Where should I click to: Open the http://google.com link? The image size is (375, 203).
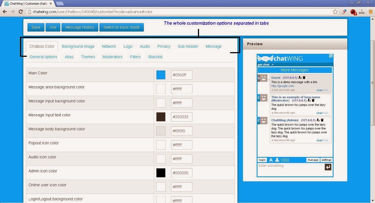click(282, 86)
